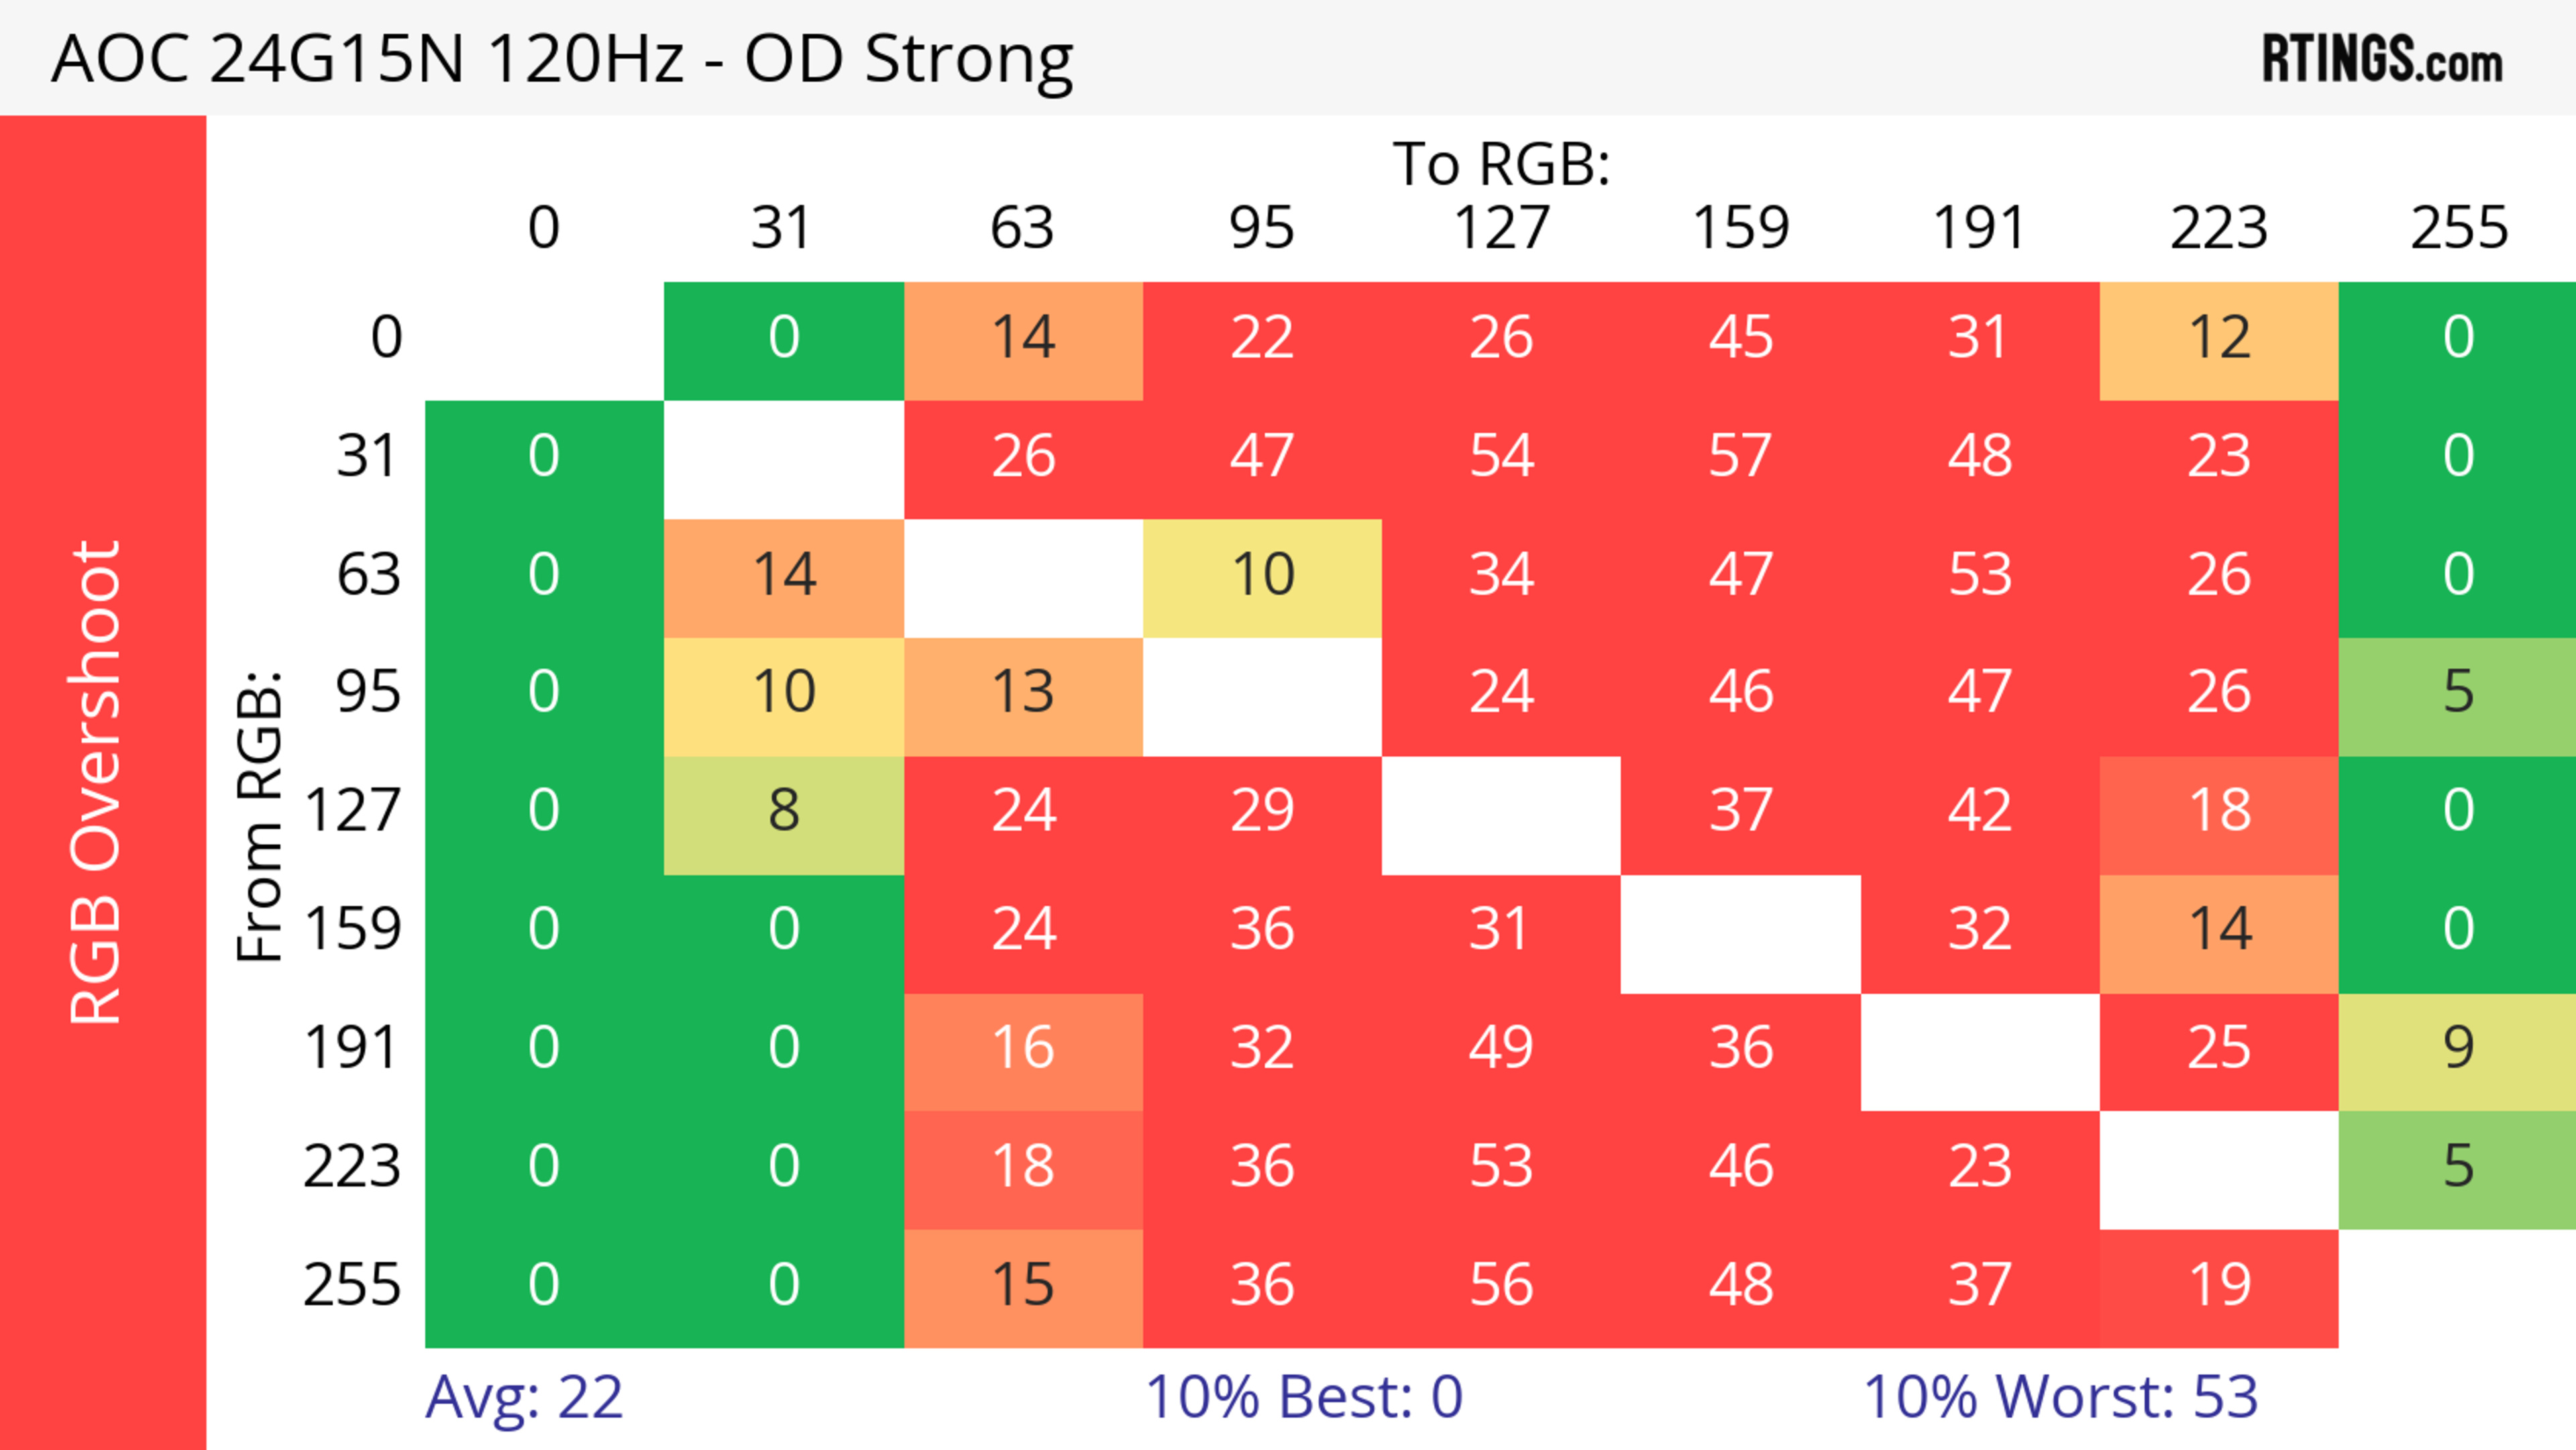Select the "10% Worst: 53" summary text
This screenshot has width=2576, height=1450.
tap(2060, 1397)
